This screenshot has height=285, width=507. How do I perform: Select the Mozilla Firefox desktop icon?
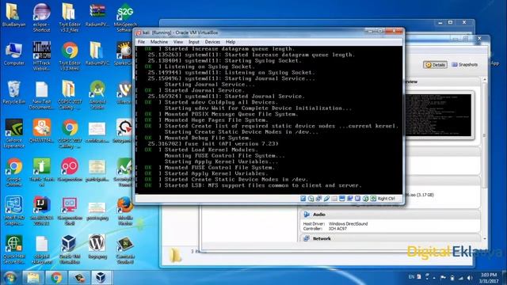(125, 211)
